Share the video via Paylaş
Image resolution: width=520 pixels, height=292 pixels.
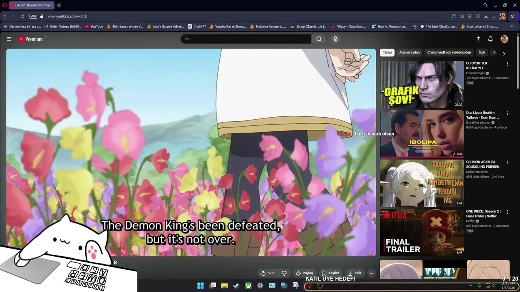(x=304, y=273)
